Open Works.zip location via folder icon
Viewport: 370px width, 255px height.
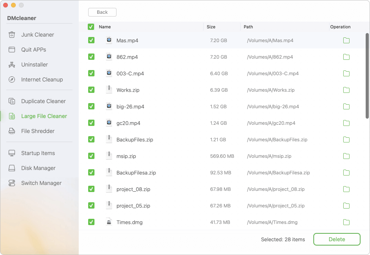[x=346, y=90]
